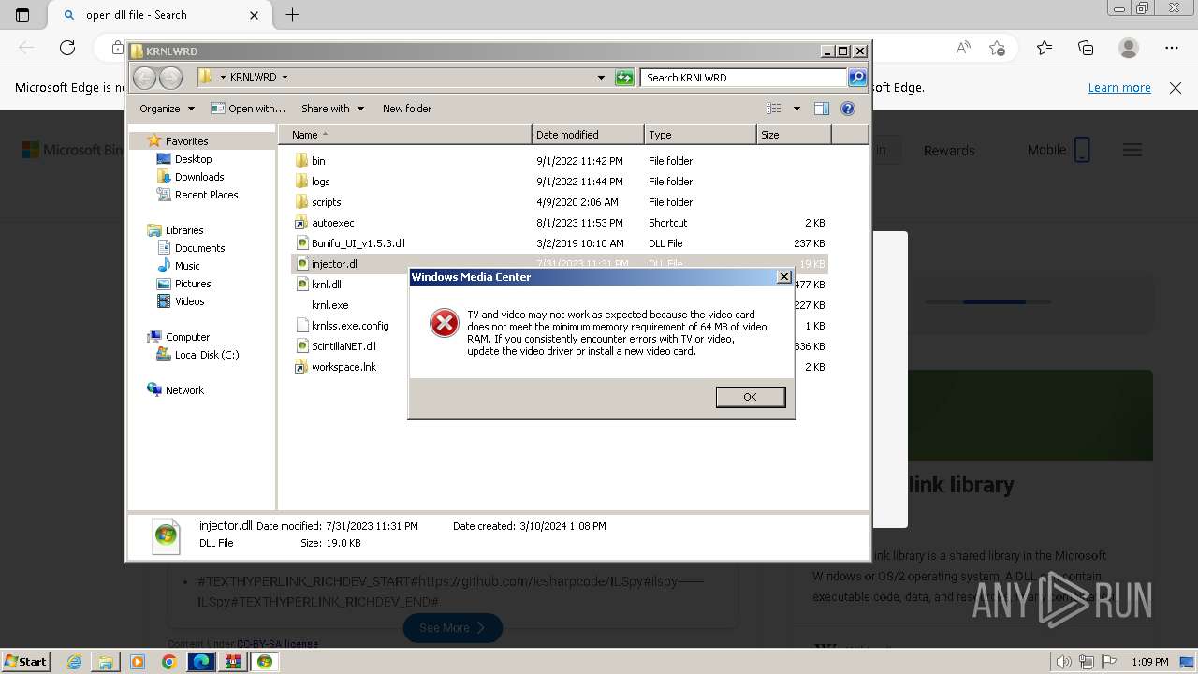This screenshot has height=674, width=1198.
Task: Click the volume icon in system tray
Action: click(x=1063, y=662)
